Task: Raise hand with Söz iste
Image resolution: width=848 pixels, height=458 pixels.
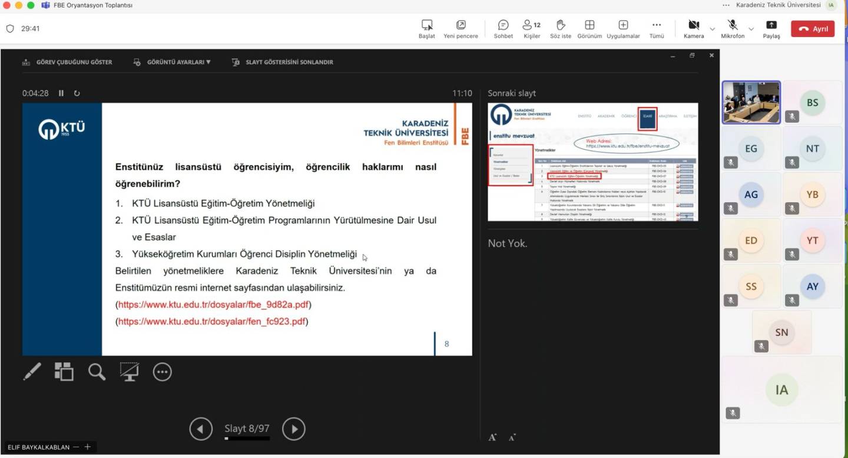Action: coord(561,29)
